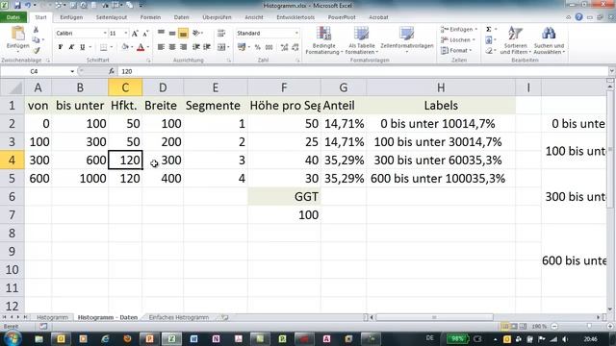Viewport: 616px width, 346px height.
Task: Switch to the Einfügen ribbon tab
Action: pyautogui.click(x=71, y=17)
